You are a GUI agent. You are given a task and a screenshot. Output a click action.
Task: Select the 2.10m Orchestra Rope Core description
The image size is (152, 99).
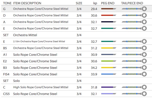pyautogui.click(x=39, y=41)
